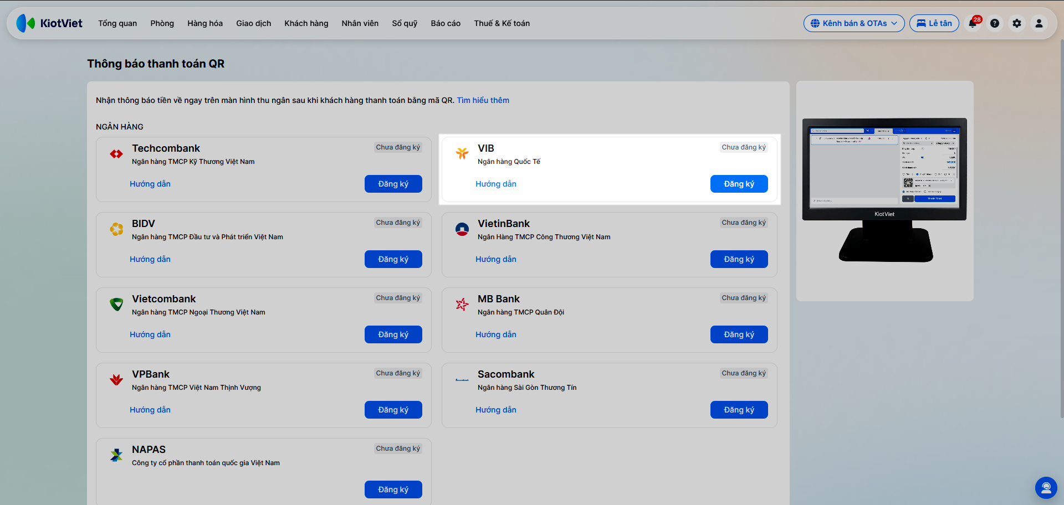Click Công ty cổ phần thanh toán quốc gia text
Screen dimensions: 1064x505
206,463
